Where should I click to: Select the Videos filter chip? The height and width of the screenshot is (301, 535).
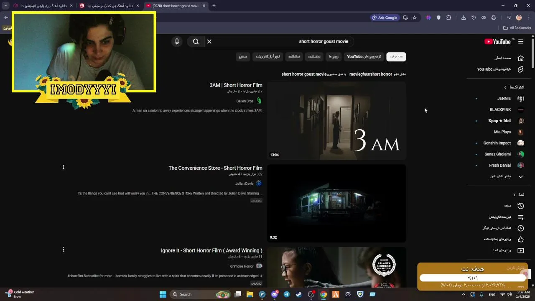coord(334,56)
